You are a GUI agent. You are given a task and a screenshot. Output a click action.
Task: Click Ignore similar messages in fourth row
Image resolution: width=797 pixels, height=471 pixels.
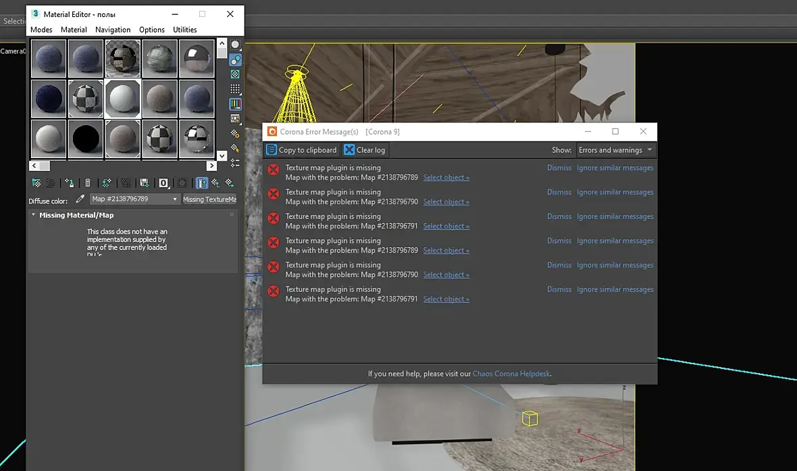[x=615, y=241]
